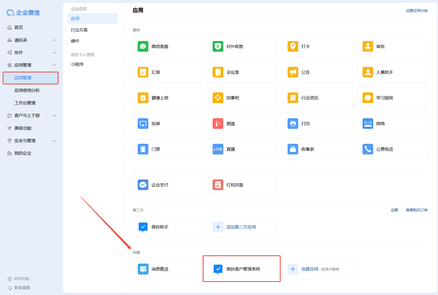Expand the 通讯录 sidebar chevron
The width and height of the screenshot is (438, 295).
point(54,40)
